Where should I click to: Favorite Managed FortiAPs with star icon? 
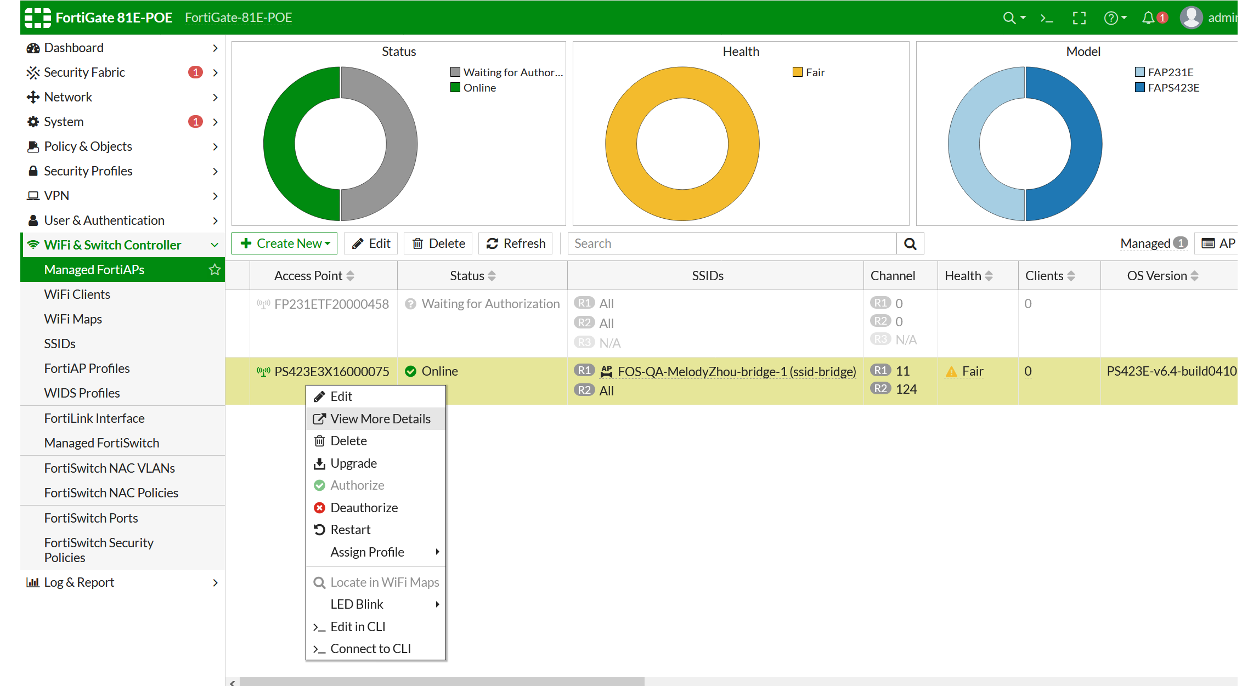click(214, 270)
